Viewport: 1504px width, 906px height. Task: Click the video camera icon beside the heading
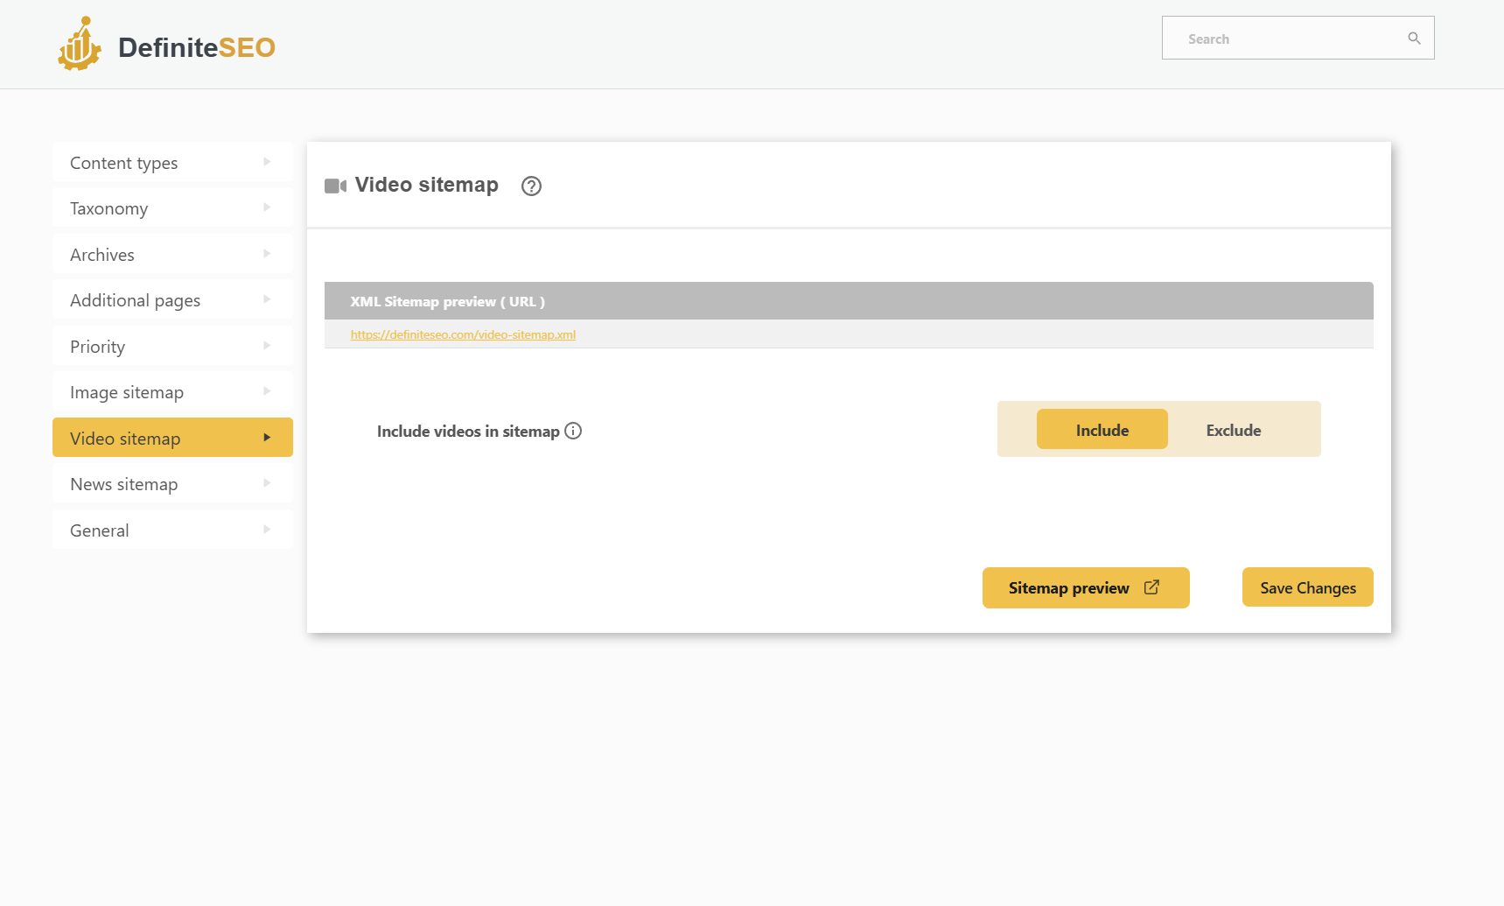(335, 186)
